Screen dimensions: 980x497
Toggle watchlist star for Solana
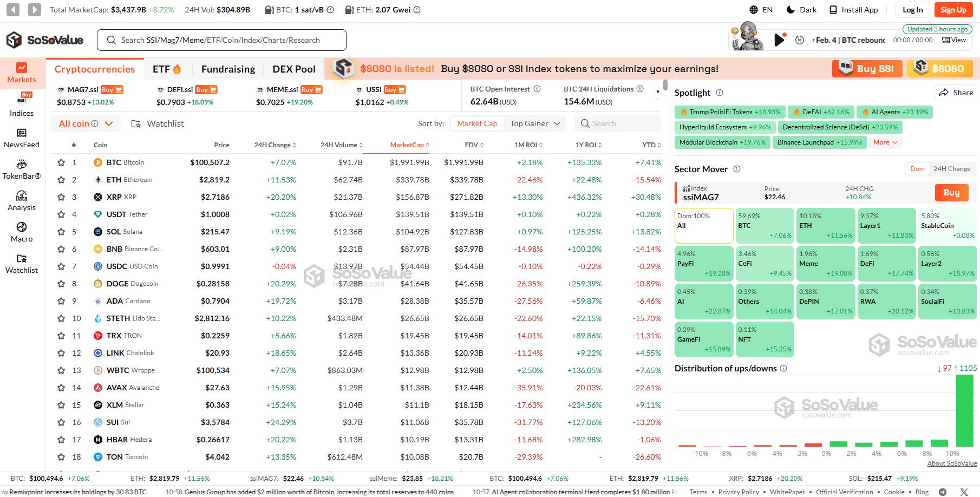(x=61, y=232)
